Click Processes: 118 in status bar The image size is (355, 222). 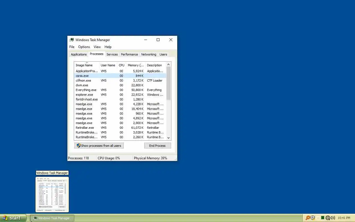point(78,158)
